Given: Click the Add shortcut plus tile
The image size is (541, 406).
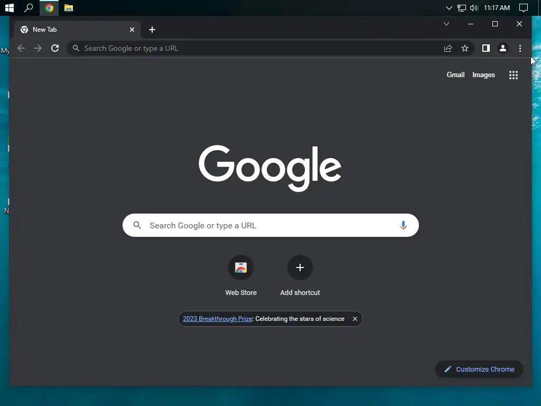Looking at the screenshot, I should coord(300,275).
